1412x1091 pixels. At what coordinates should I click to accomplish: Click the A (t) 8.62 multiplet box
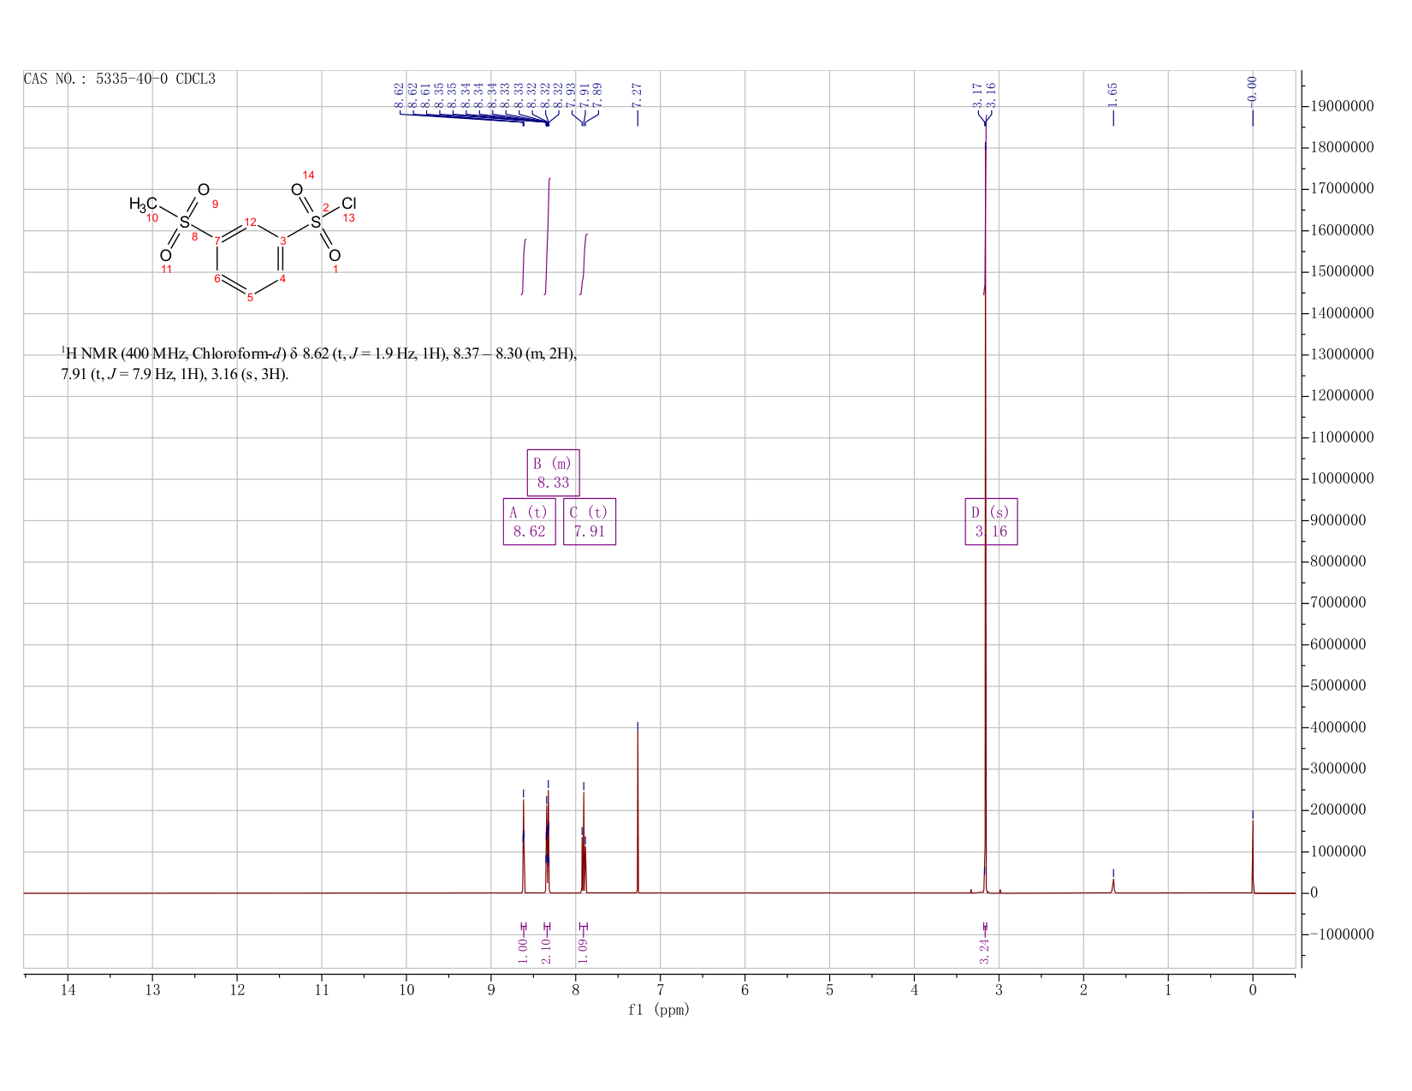point(529,521)
